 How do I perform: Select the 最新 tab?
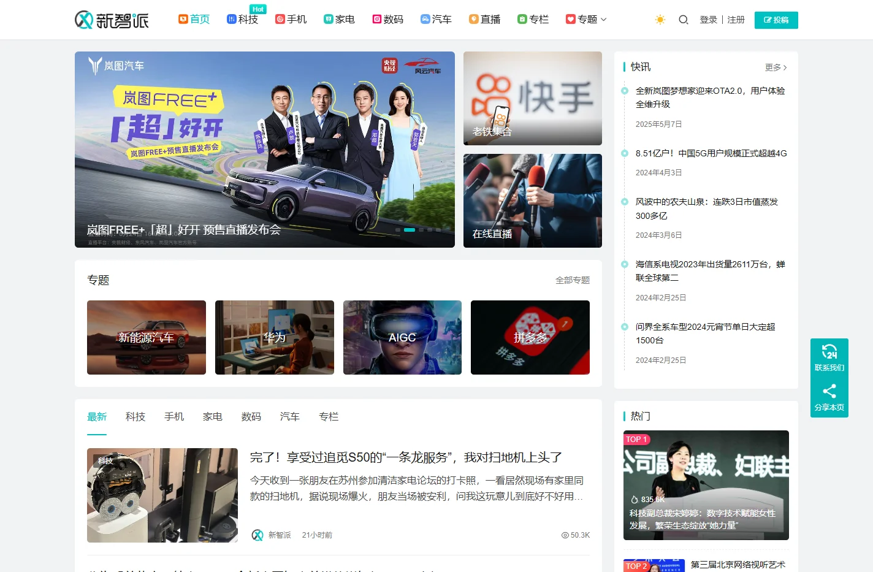(x=97, y=417)
